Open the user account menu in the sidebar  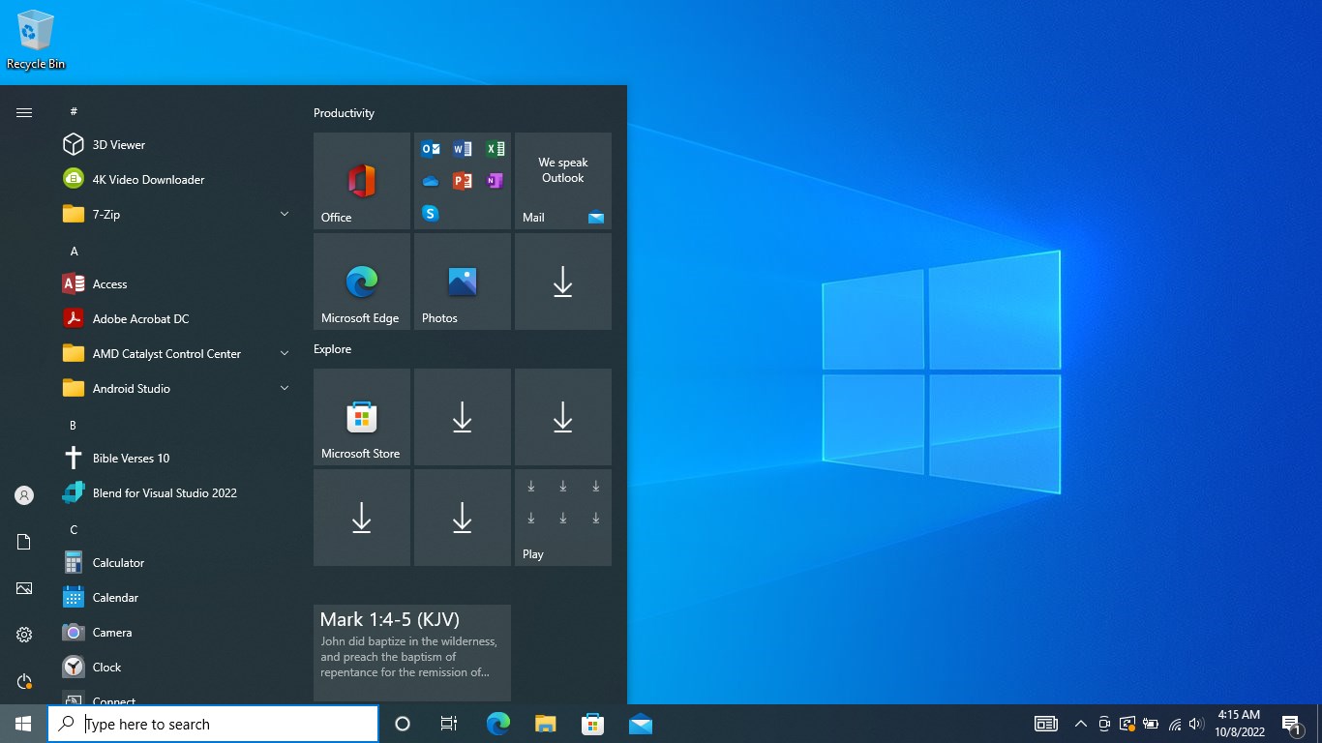(x=23, y=494)
